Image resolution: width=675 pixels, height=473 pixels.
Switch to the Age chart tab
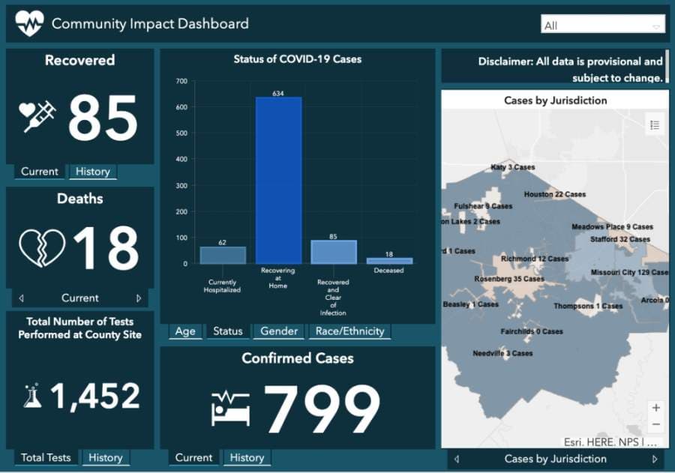pyautogui.click(x=185, y=331)
